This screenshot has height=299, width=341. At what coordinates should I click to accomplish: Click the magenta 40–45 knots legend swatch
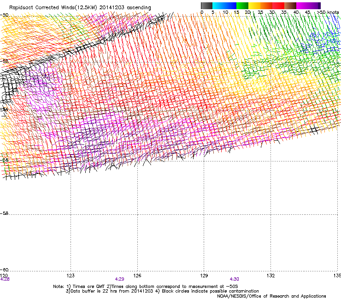(x=302, y=6)
